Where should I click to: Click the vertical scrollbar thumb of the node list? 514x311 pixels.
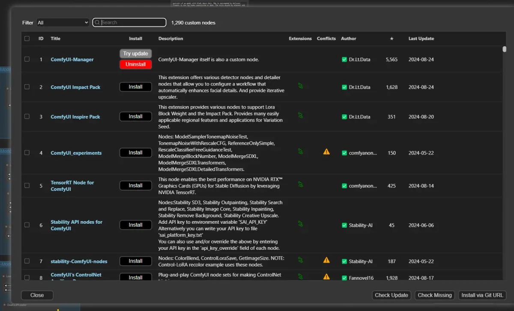[505, 49]
